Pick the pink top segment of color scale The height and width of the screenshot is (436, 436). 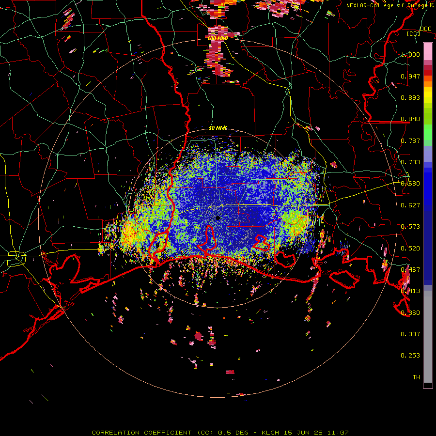tap(428, 52)
